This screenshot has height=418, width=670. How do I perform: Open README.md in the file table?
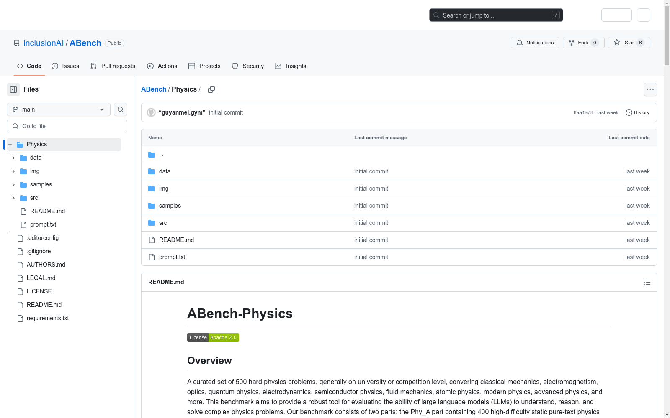176,240
